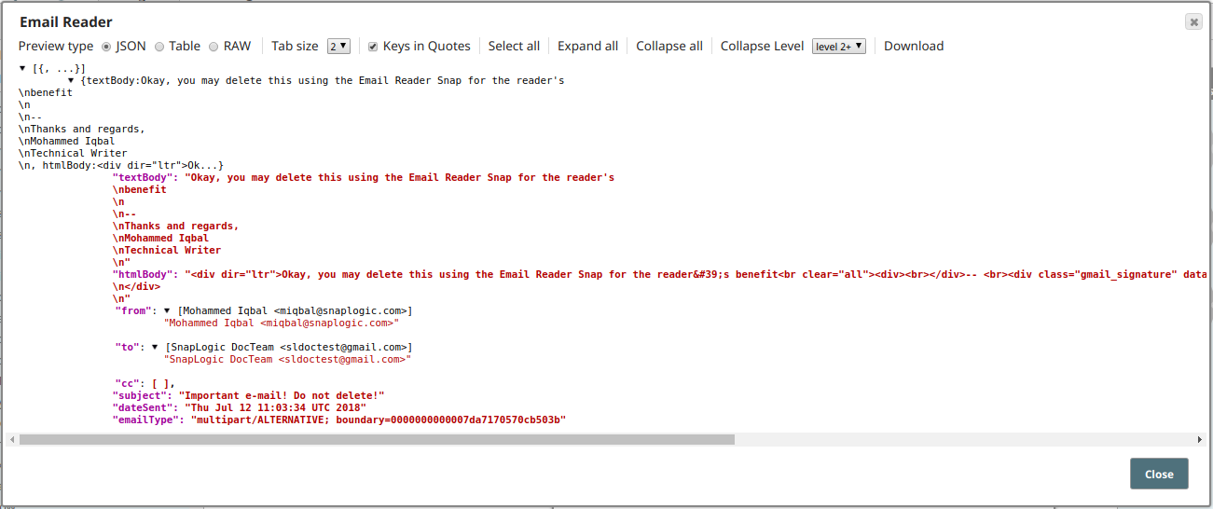This screenshot has height=509, width=1213.
Task: Select the JSON preview type radio button
Action: tap(106, 46)
